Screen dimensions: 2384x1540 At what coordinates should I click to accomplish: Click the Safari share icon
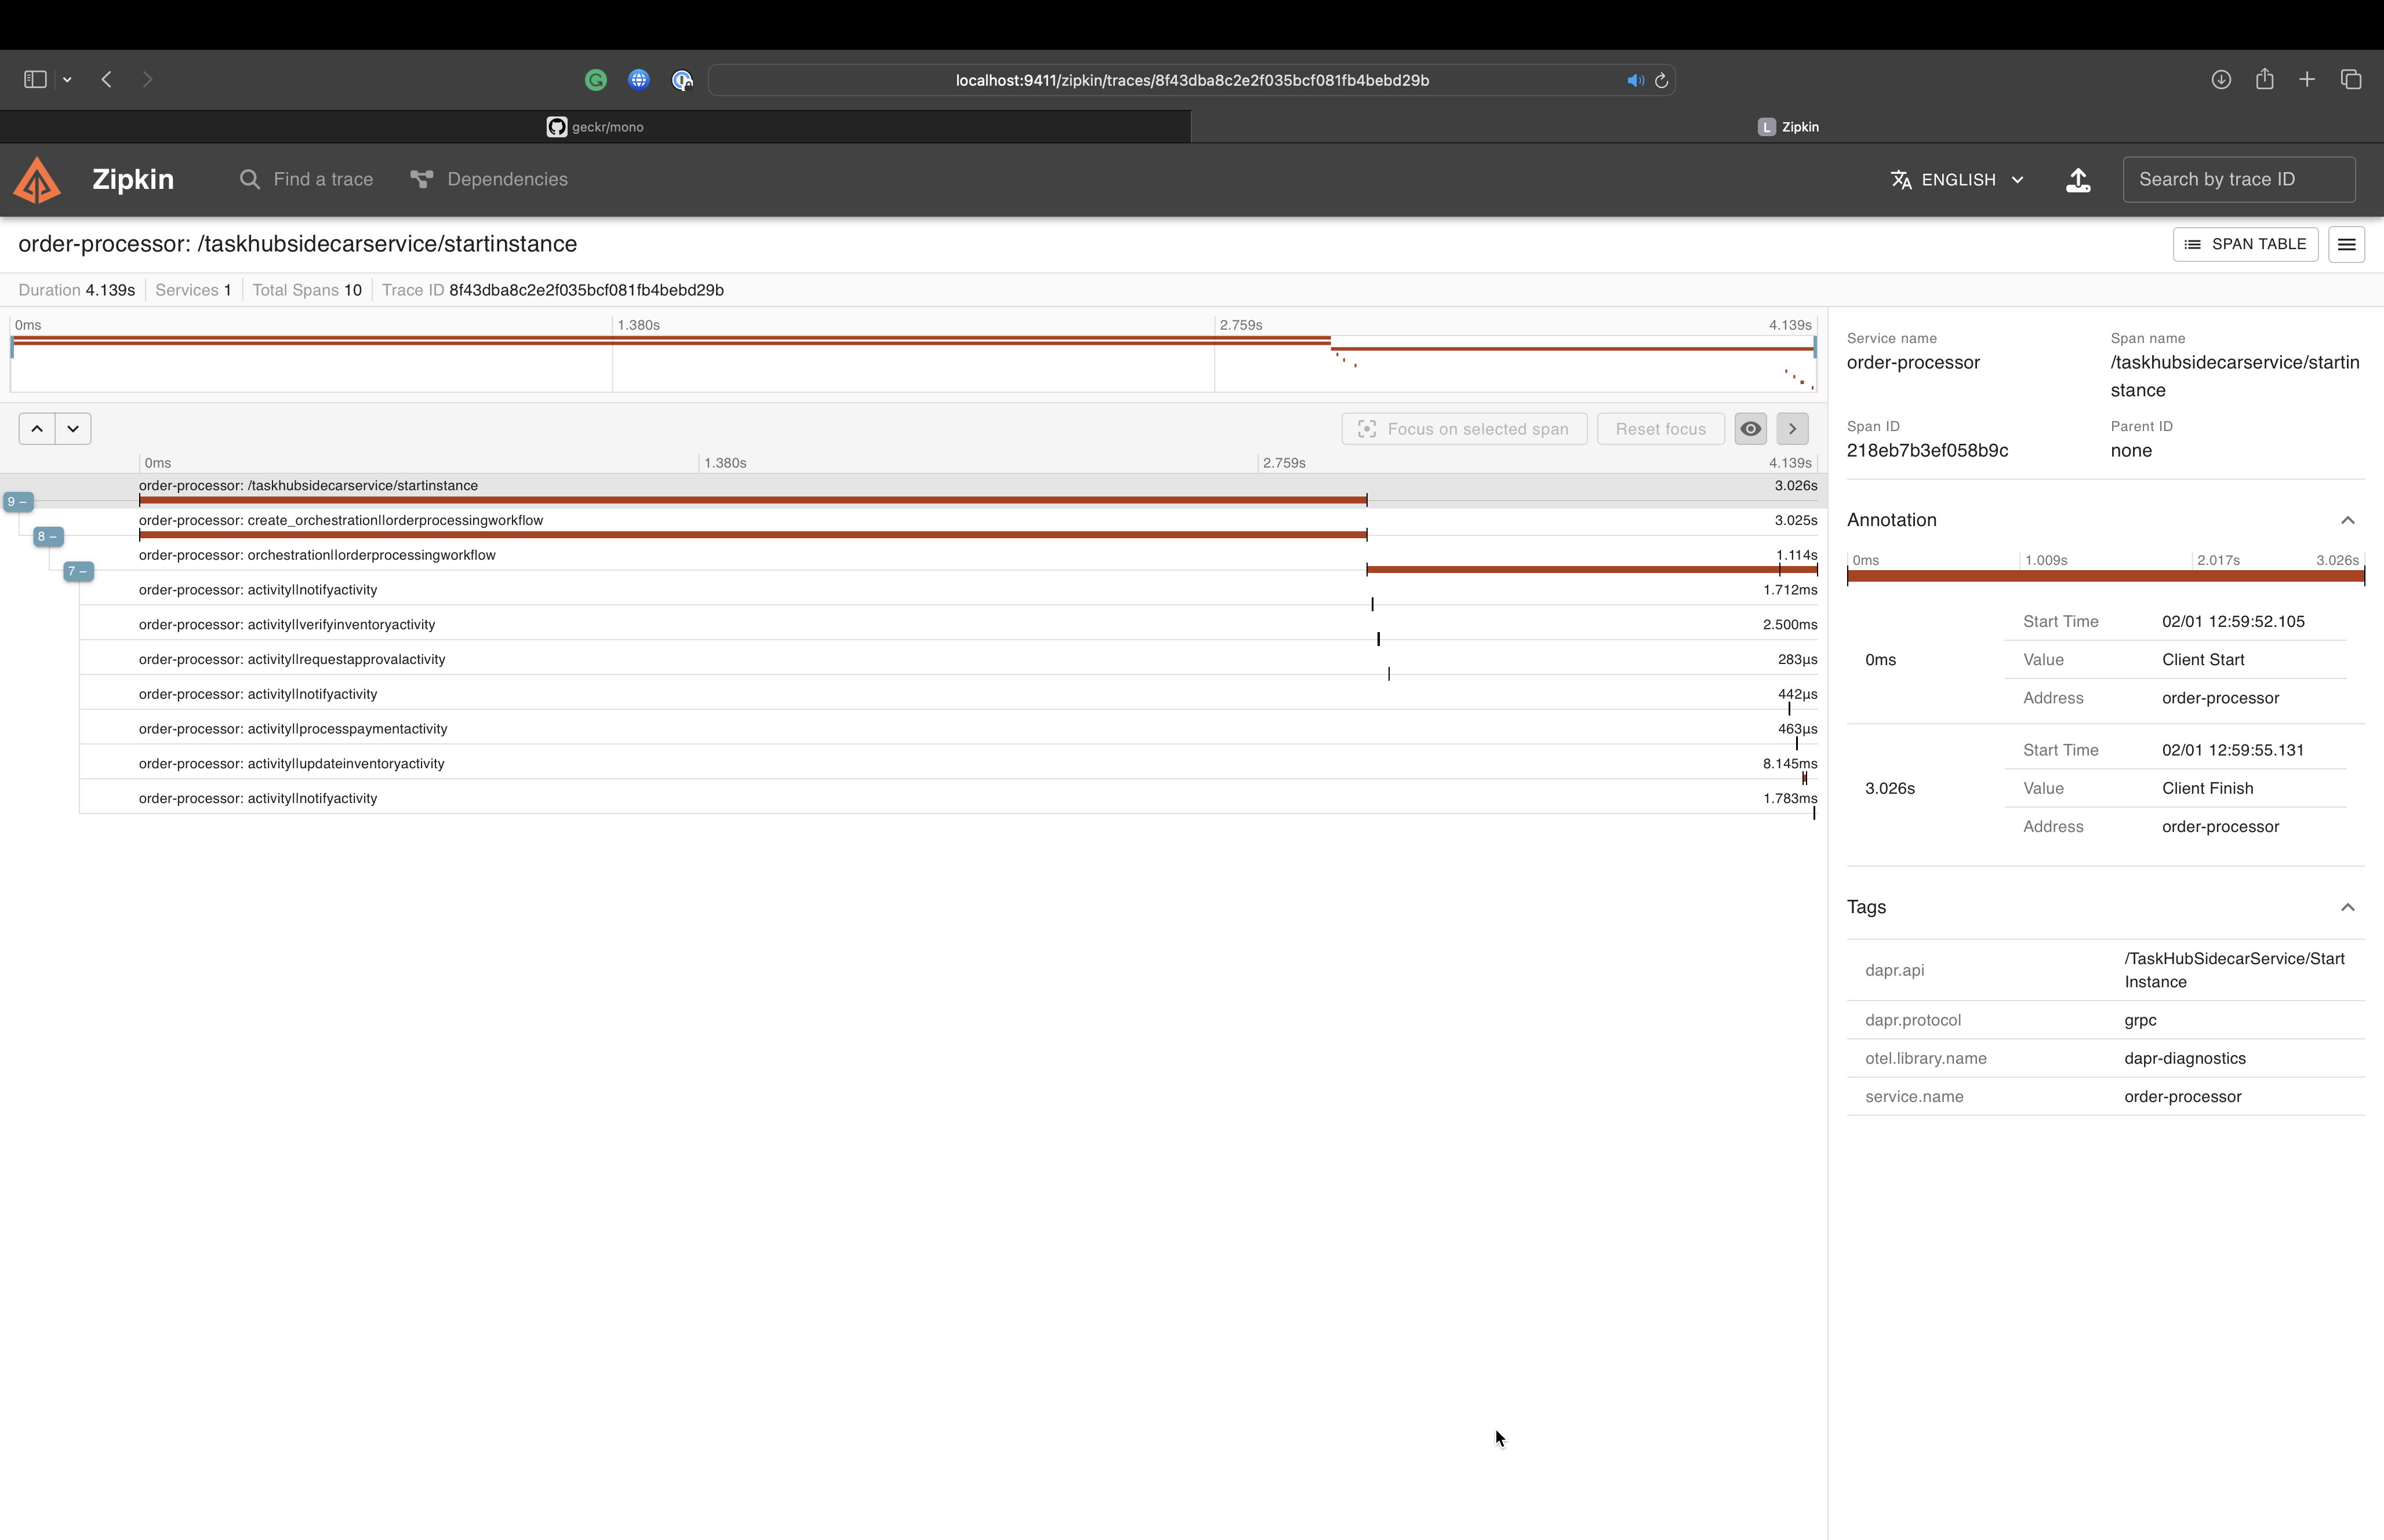(2265, 79)
